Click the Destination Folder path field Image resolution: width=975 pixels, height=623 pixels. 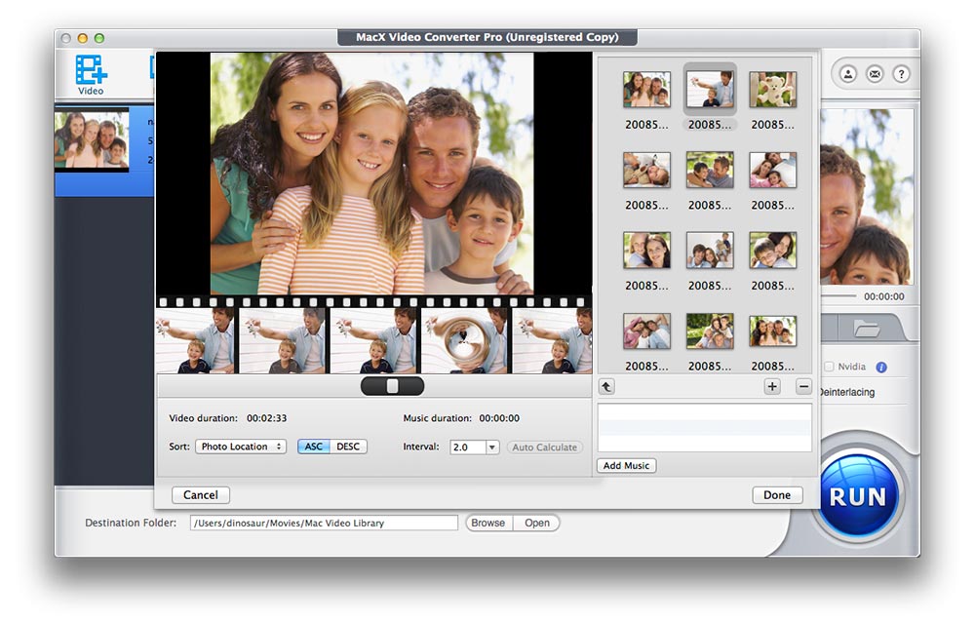324,524
